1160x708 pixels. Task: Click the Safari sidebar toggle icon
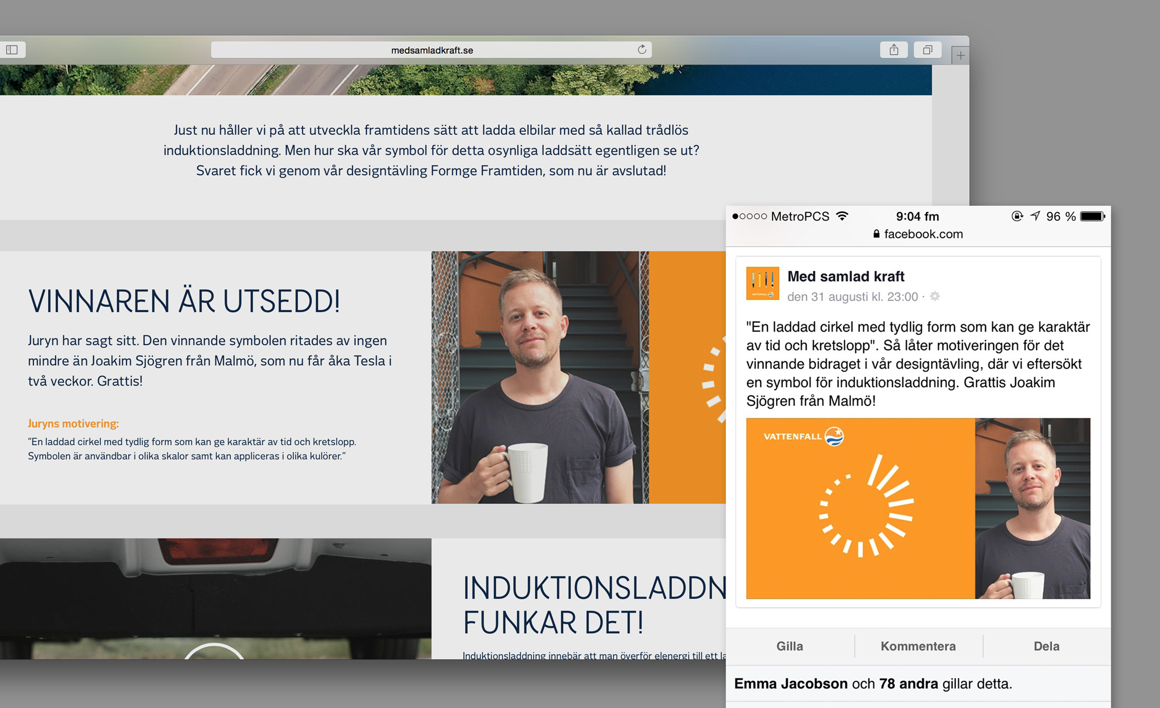pos(11,50)
